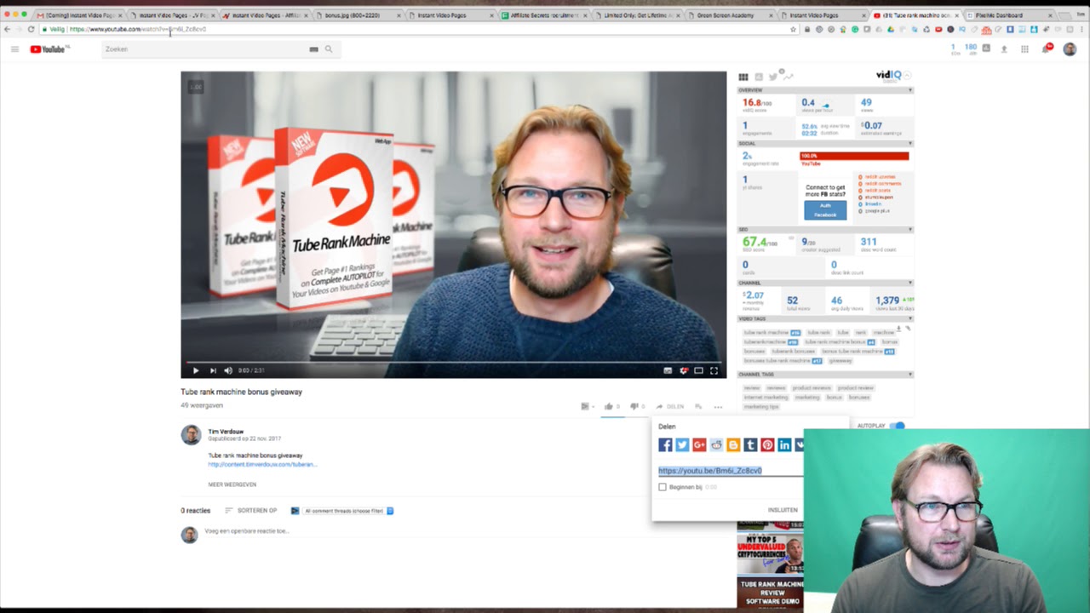Like the video with thumbs up
Screen dimensions: 1090x613
(609, 406)
